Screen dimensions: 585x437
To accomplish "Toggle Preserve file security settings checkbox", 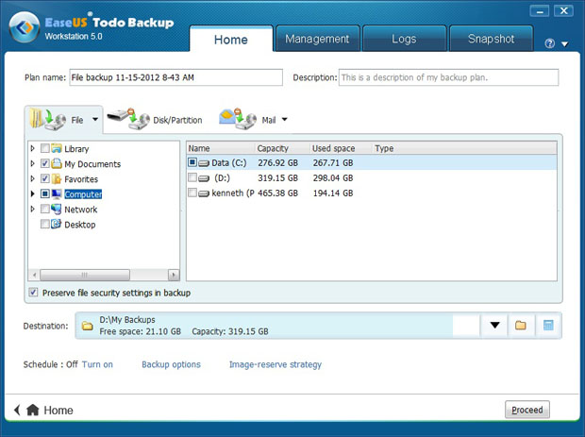I will click(34, 293).
